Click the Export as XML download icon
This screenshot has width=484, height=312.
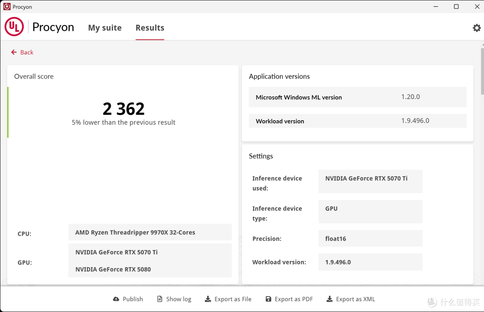[x=330, y=299]
